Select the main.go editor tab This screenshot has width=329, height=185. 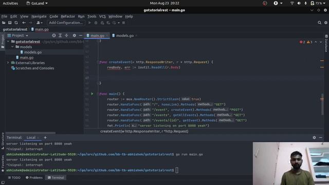pos(97,35)
